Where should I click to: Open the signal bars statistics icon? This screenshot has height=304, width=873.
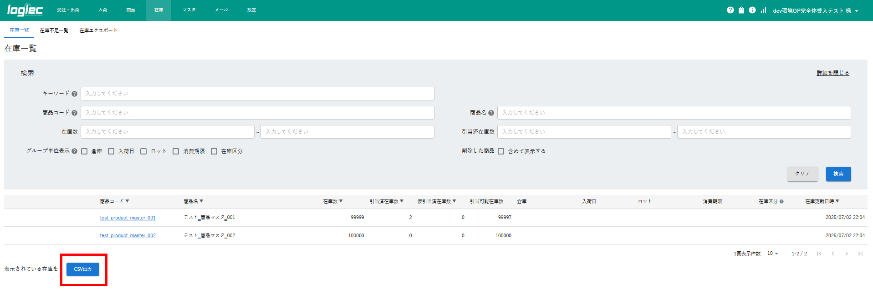click(763, 10)
